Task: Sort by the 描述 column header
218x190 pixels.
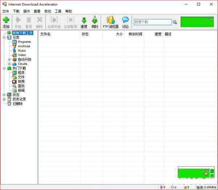Action: [x=168, y=34]
